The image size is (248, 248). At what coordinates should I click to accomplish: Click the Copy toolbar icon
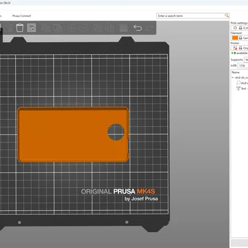pos(46,28)
